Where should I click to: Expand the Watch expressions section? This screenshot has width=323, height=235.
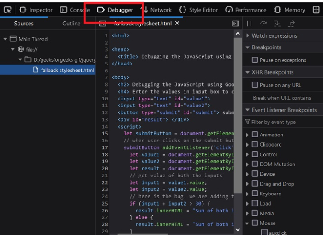point(247,35)
